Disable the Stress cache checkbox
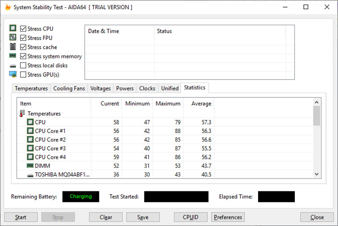 click(23, 47)
